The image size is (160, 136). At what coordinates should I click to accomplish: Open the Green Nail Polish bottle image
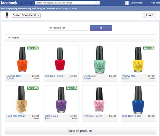[x=100, y=60]
